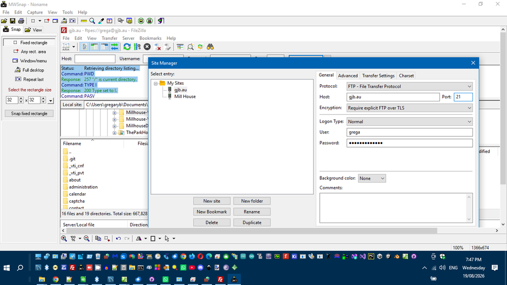
Task: Copy snapshot to clipboard from bottom toolbar
Action: pos(98,238)
